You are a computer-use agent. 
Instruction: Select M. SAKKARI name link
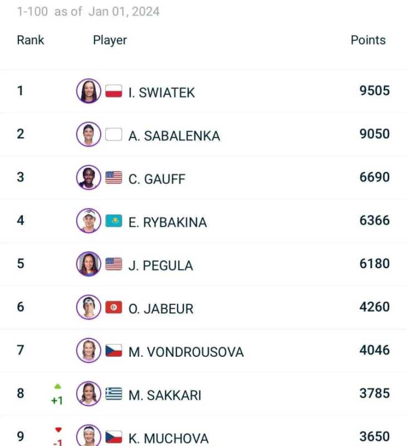coord(164,395)
